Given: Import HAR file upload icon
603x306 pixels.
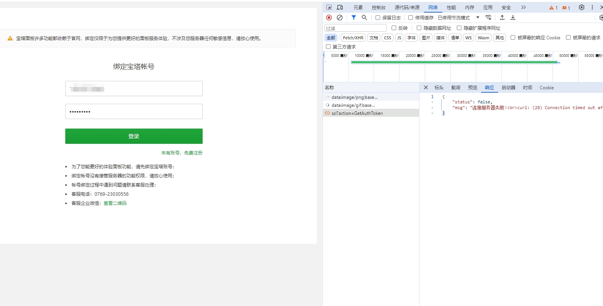Looking at the screenshot, I should (502, 18).
